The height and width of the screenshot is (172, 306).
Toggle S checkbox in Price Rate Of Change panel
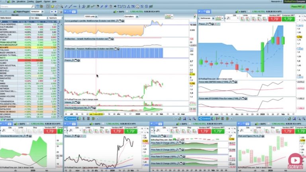[227, 129]
